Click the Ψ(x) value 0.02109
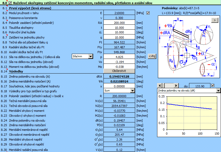The width and height of the screenshot is (221, 152). (119, 125)
